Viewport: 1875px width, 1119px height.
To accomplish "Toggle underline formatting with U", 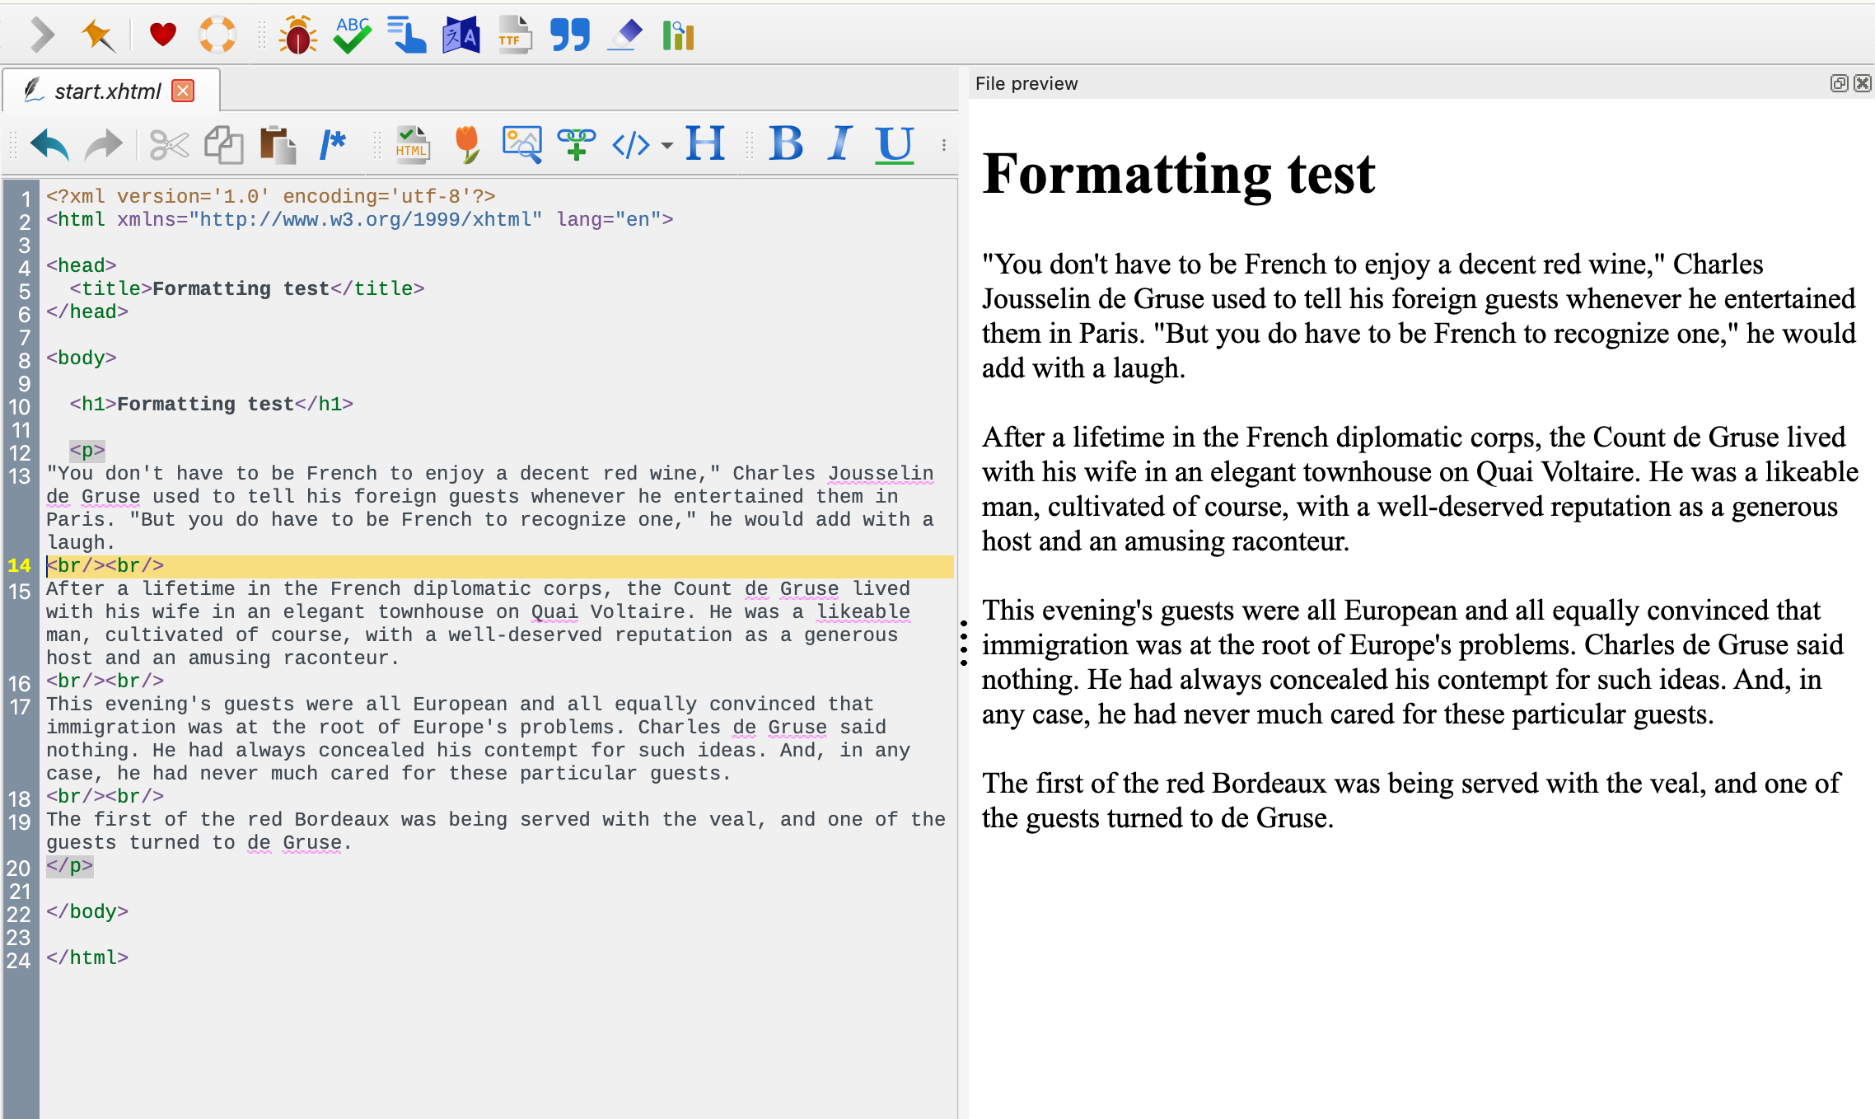I will pos(895,145).
